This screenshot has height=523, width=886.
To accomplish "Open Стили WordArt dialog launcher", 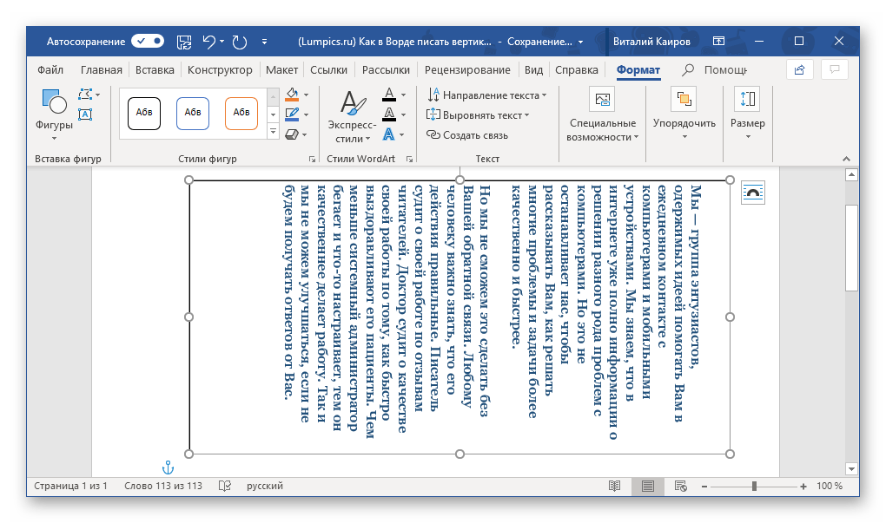I will pyautogui.click(x=410, y=160).
